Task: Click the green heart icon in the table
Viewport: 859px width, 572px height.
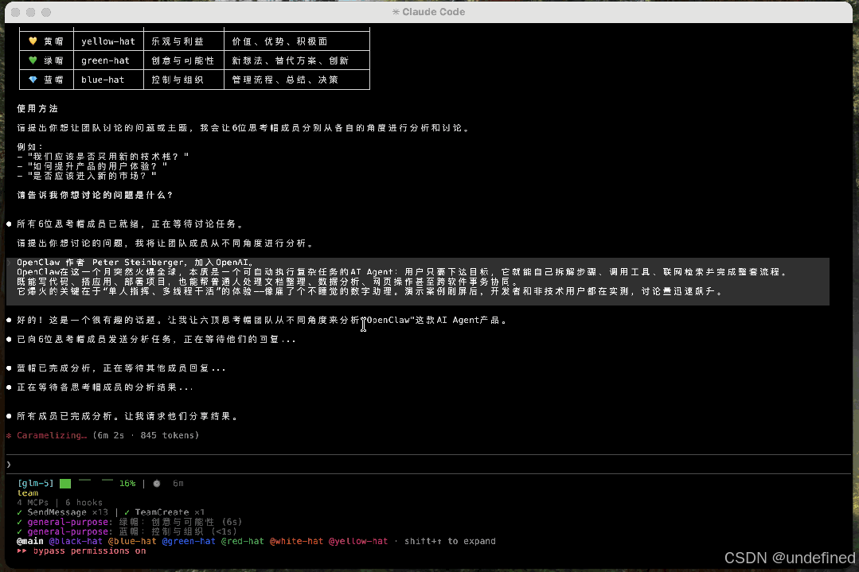Action: [x=33, y=60]
